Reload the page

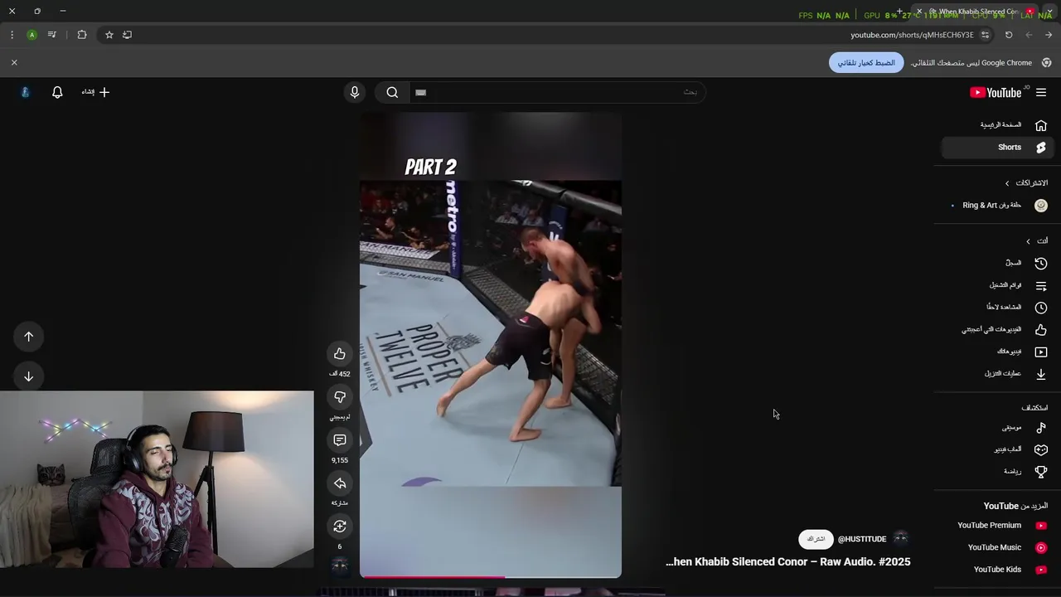tap(1009, 35)
